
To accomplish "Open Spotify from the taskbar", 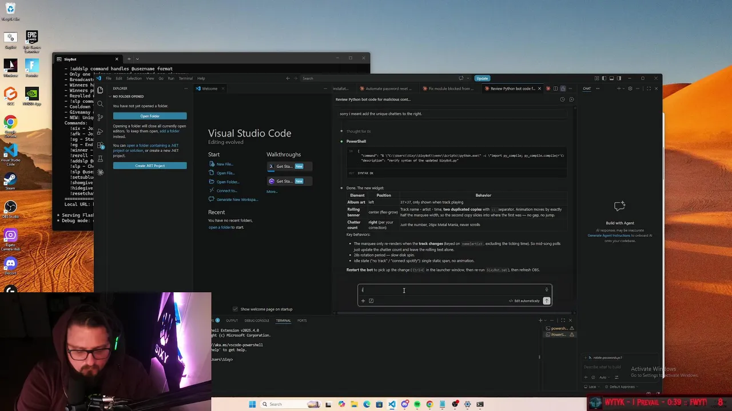I will pyautogui.click(x=417, y=404).
